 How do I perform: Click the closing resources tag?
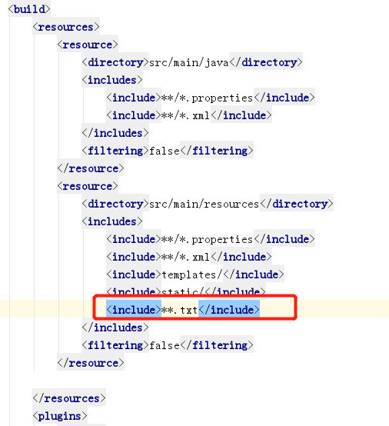click(69, 398)
